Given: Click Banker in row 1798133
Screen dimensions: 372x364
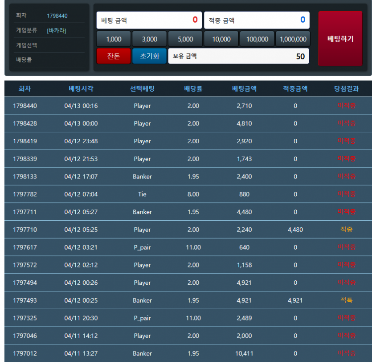Looking at the screenshot, I should point(142,177).
